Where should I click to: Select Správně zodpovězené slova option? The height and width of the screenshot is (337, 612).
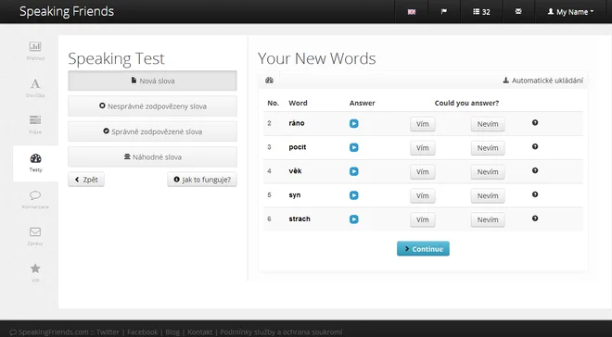152,131
